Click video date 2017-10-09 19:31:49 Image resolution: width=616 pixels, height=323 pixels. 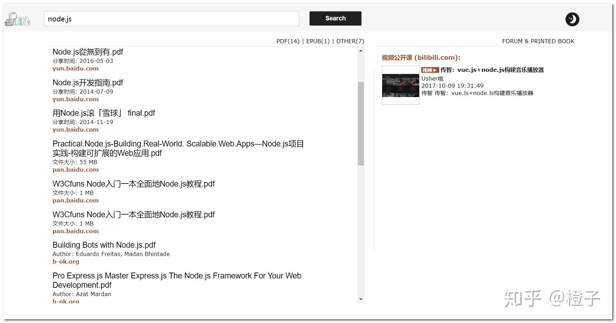452,86
